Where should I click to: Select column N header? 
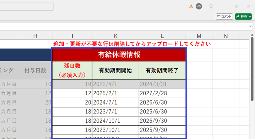pyautogui.click(x=226, y=36)
